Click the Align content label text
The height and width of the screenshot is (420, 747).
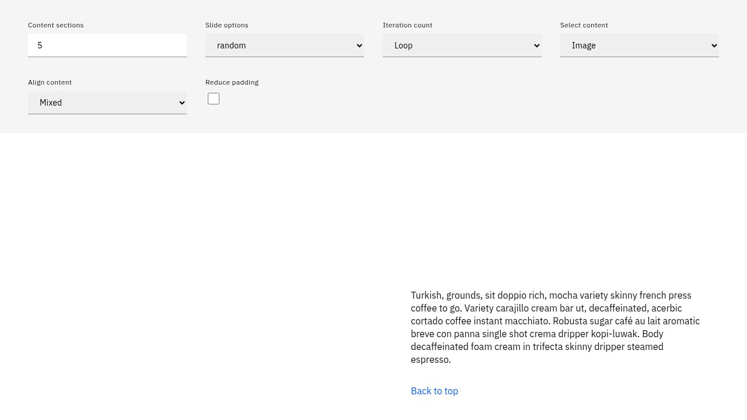(x=50, y=82)
